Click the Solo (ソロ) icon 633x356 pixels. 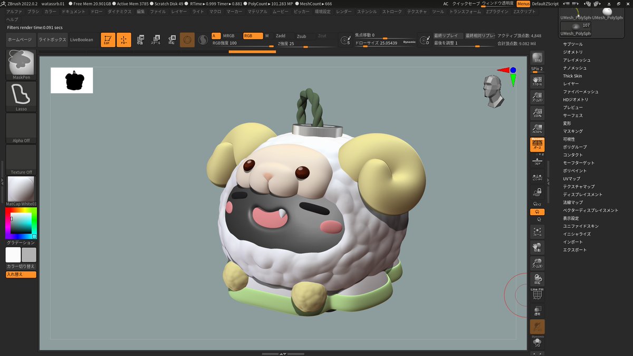point(538,343)
